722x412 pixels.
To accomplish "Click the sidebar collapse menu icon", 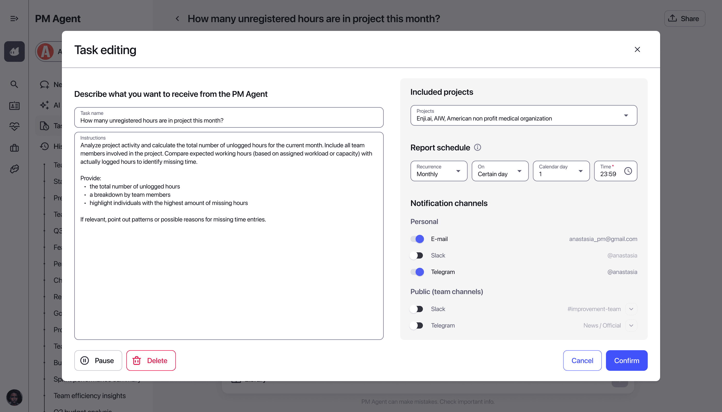I will tap(14, 19).
